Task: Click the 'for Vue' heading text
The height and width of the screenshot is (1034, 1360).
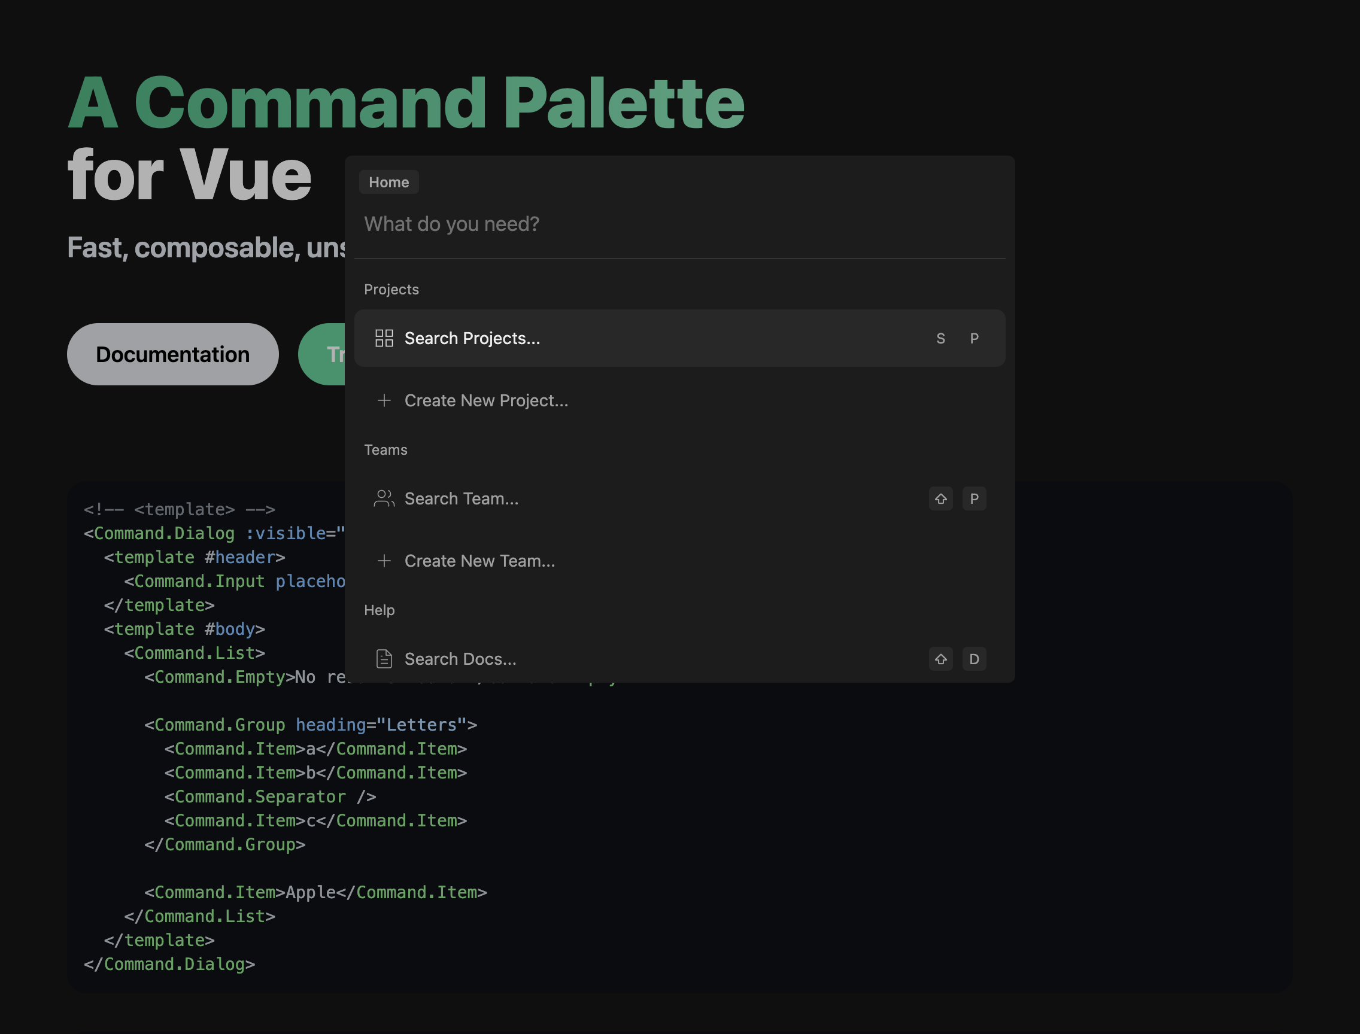Action: pos(190,175)
